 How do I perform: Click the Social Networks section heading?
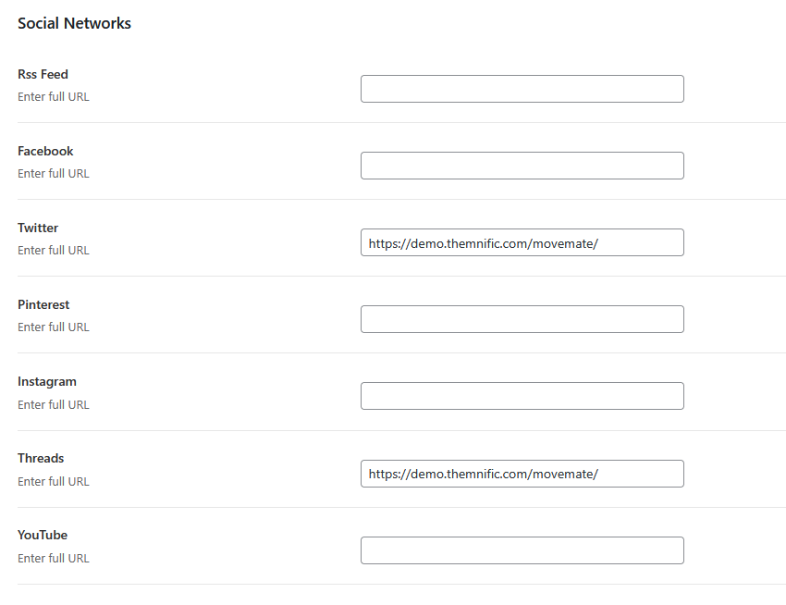click(74, 23)
